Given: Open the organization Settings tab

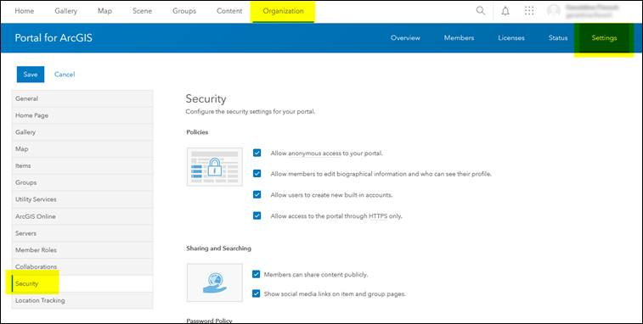Looking at the screenshot, I should [x=604, y=37].
